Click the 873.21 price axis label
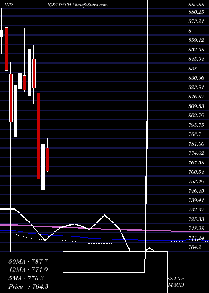Screen dimensions: 209x293 pyautogui.click(x=196, y=21)
